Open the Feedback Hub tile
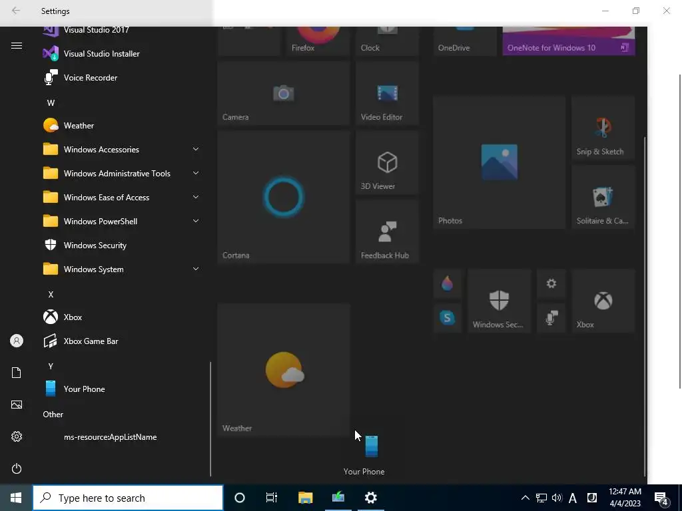 387,232
